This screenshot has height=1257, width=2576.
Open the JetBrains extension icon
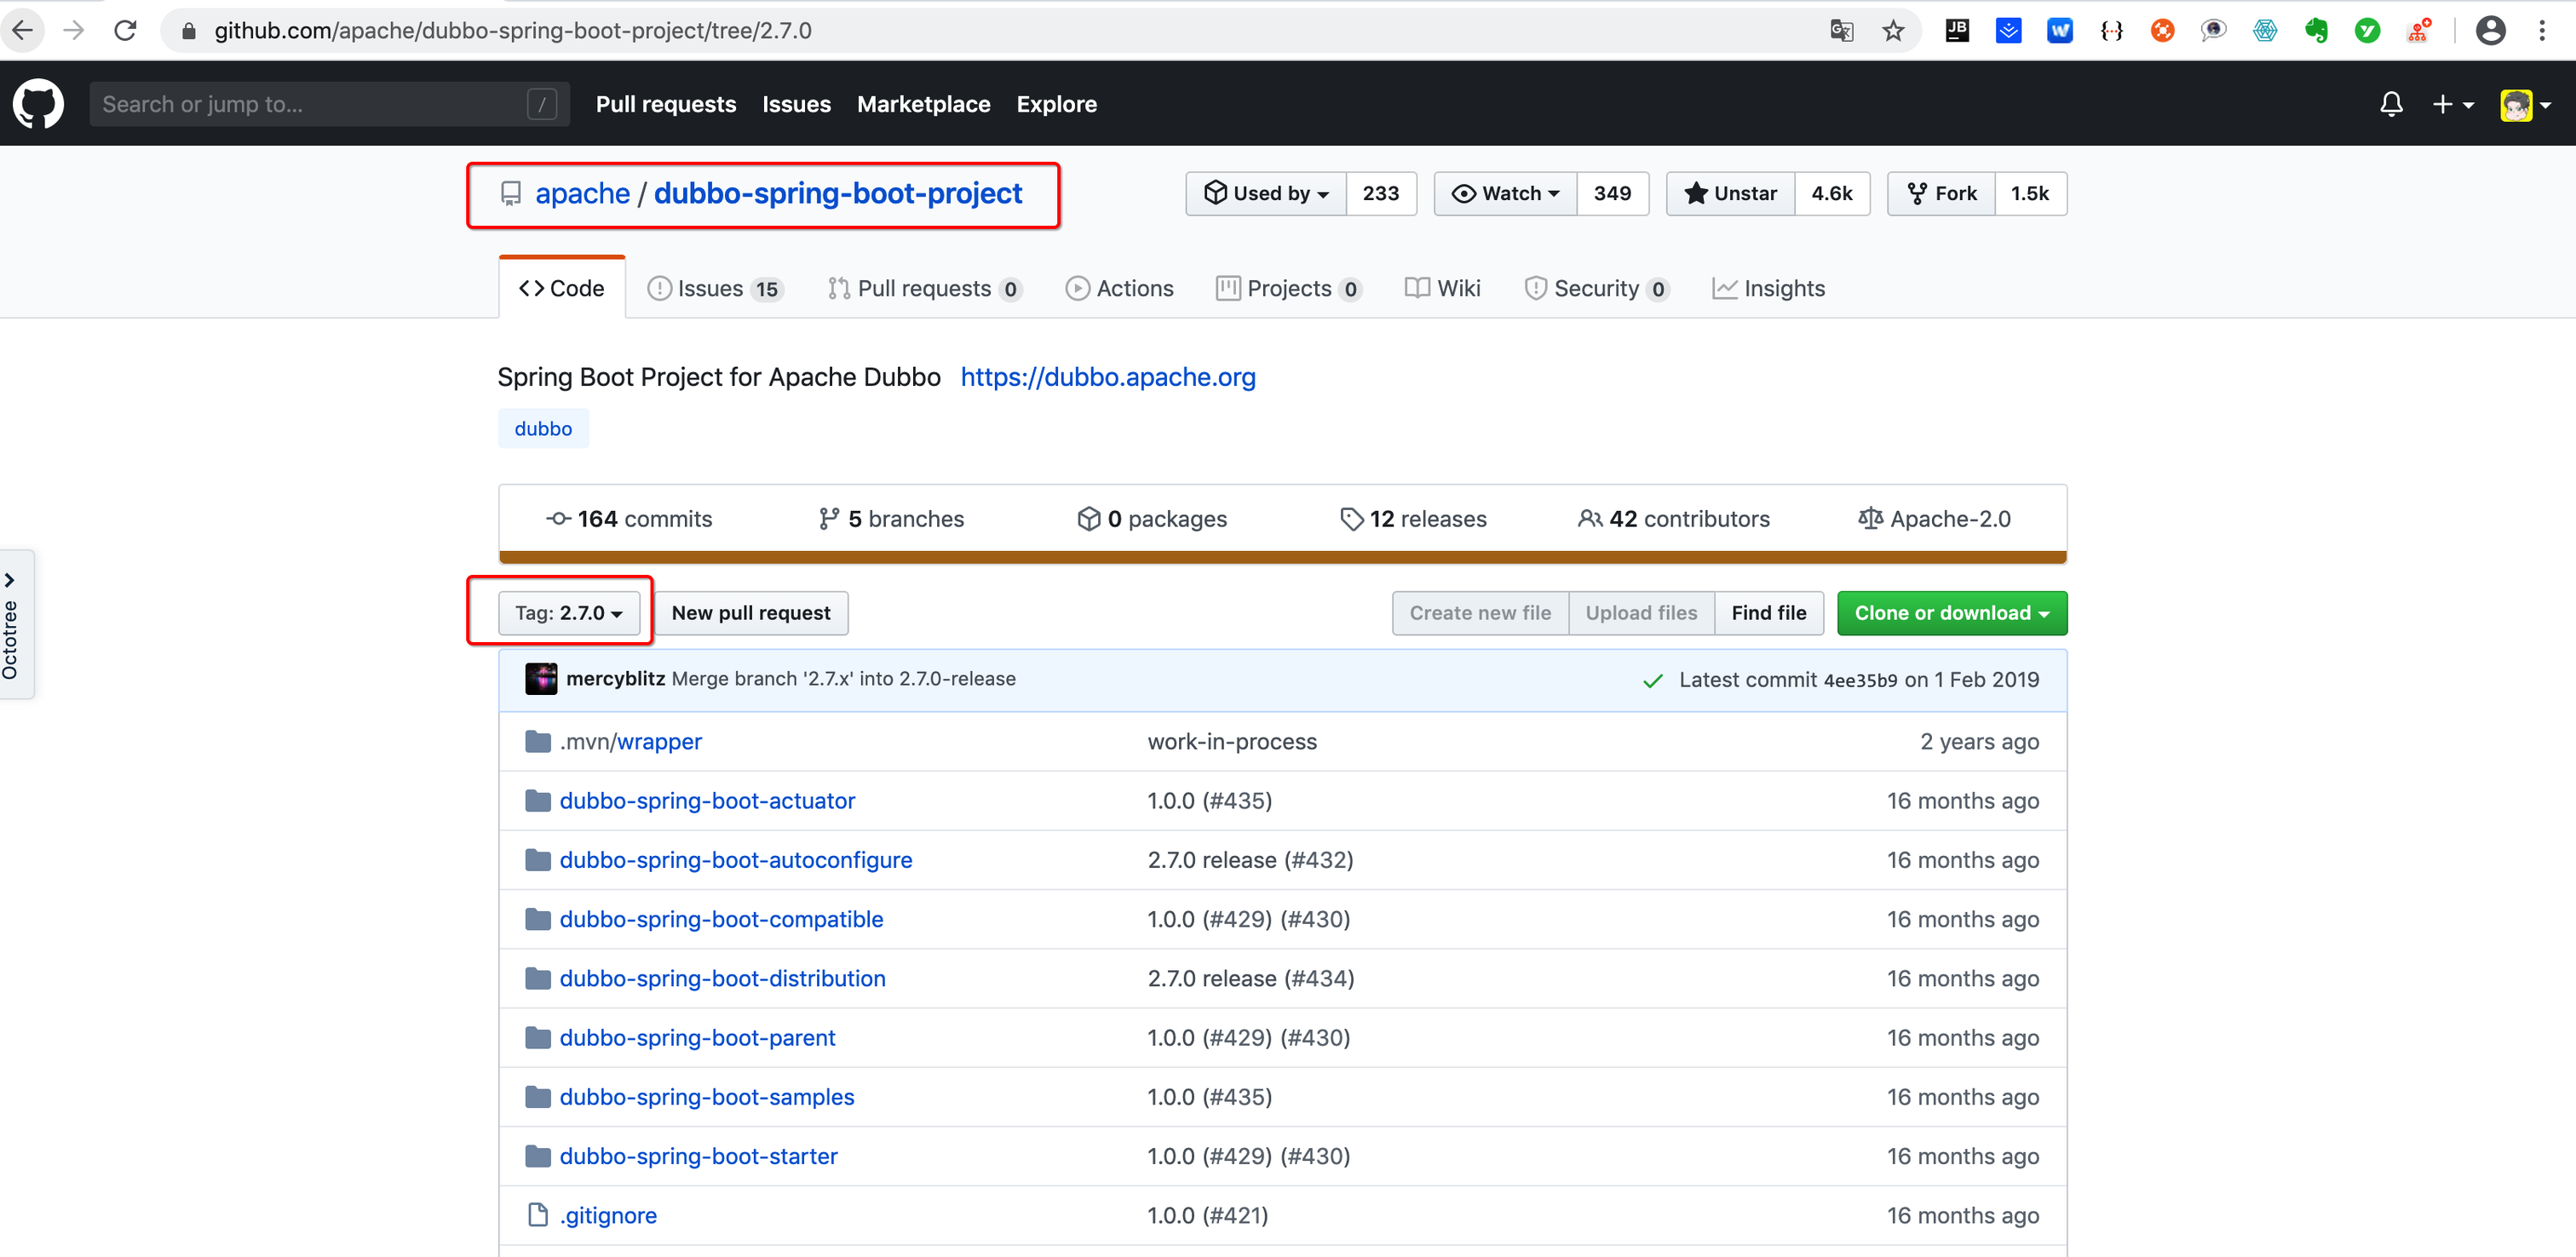coord(1957,31)
